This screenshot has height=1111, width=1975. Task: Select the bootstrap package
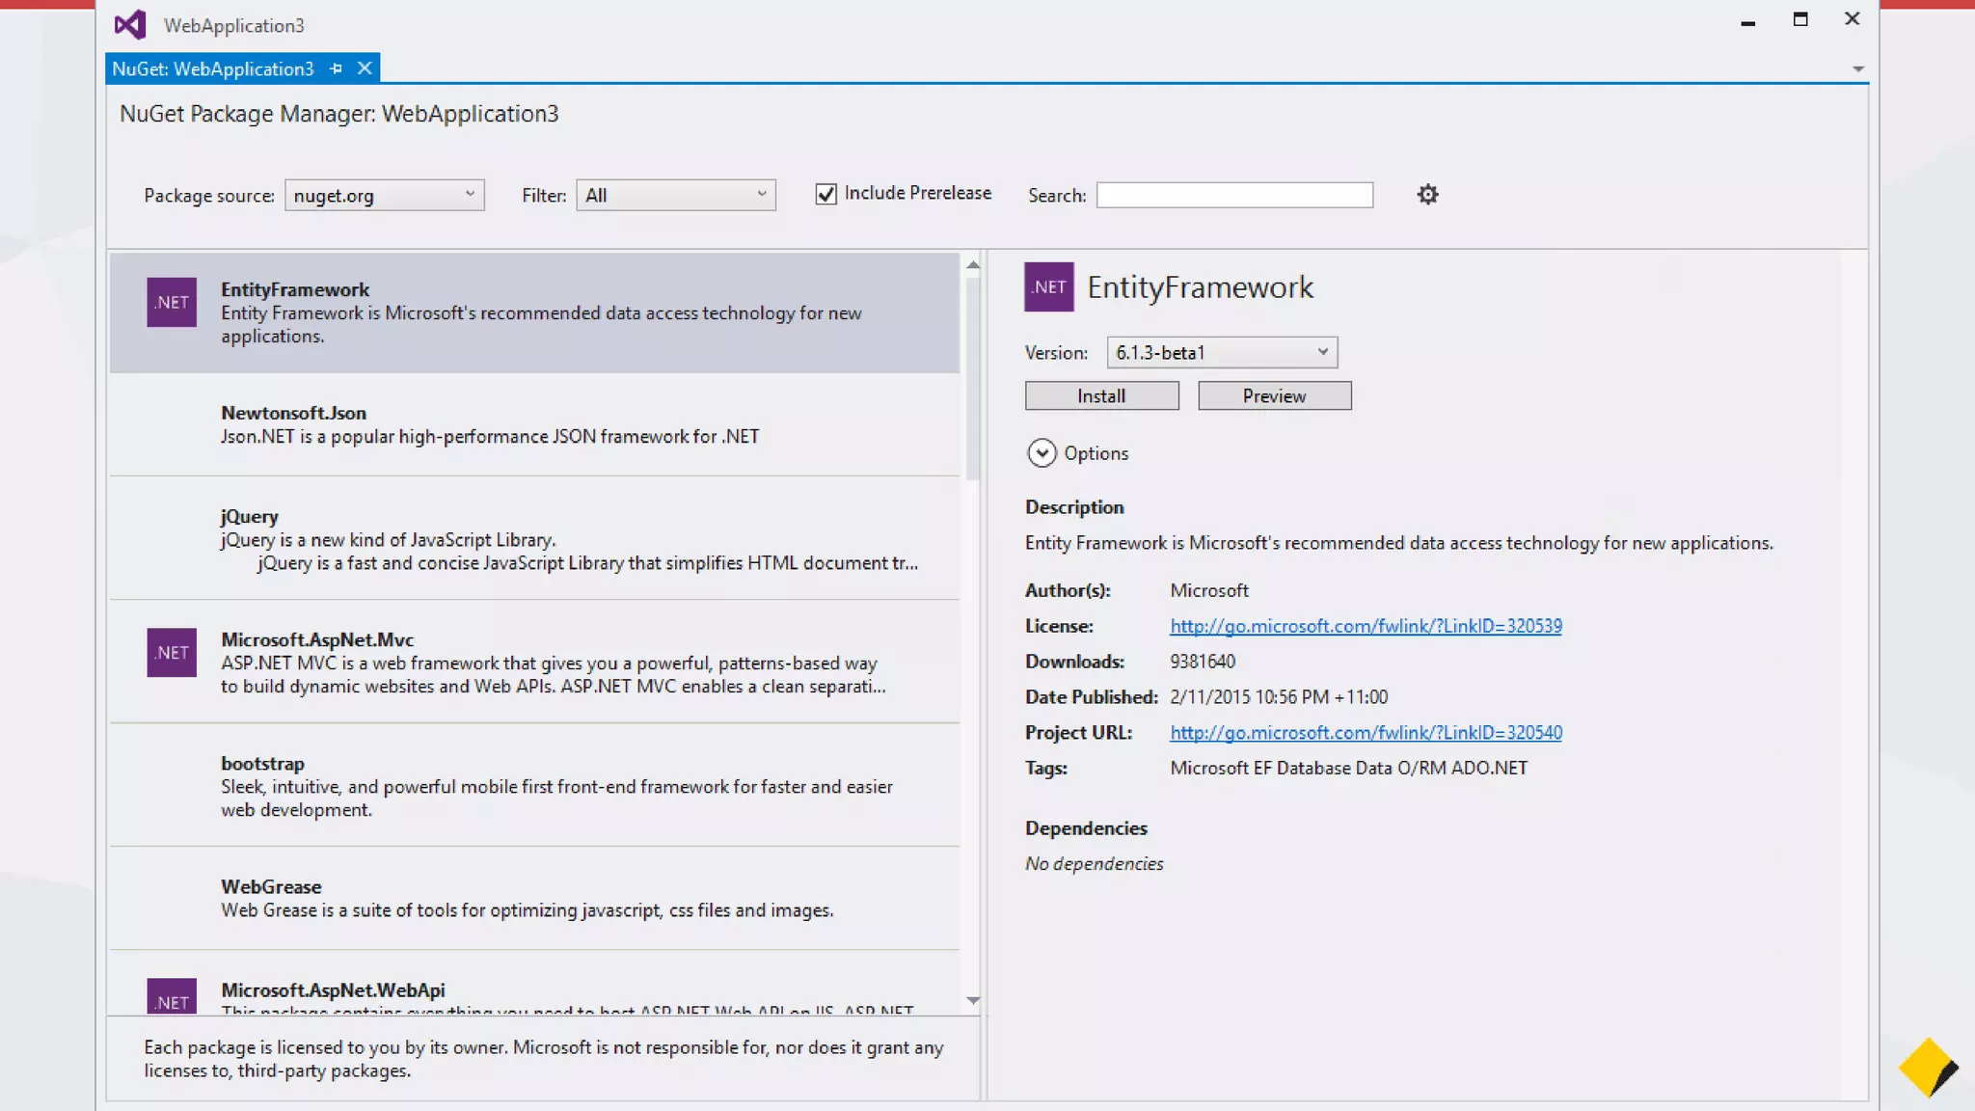click(534, 785)
